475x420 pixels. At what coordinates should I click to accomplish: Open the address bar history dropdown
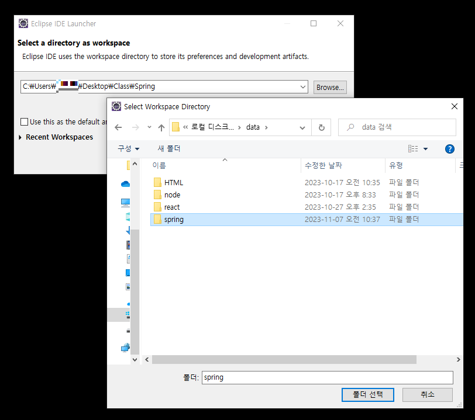302,128
